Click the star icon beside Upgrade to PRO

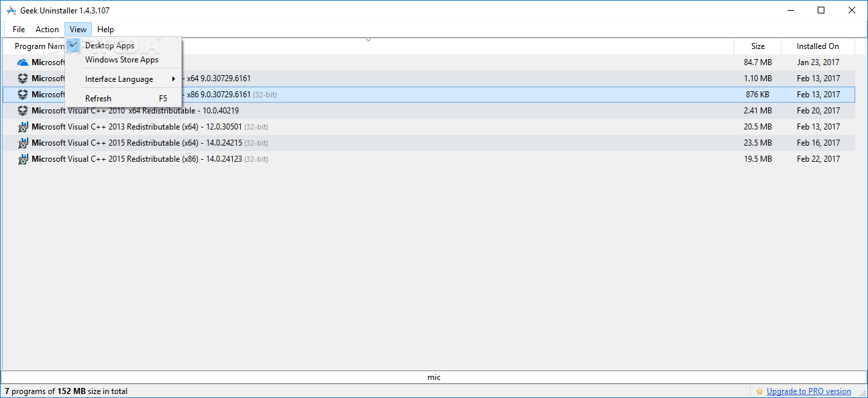click(759, 391)
